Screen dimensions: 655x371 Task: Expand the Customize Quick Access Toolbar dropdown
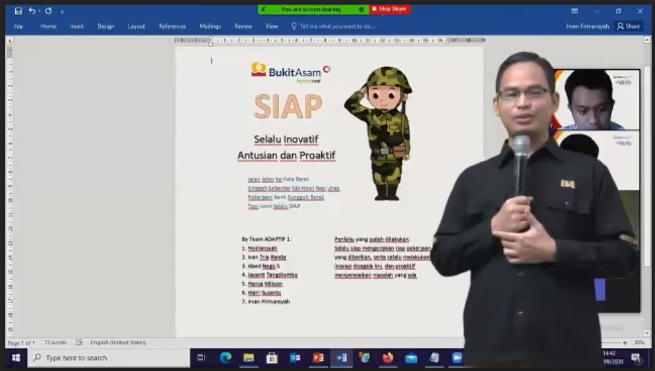tap(63, 11)
